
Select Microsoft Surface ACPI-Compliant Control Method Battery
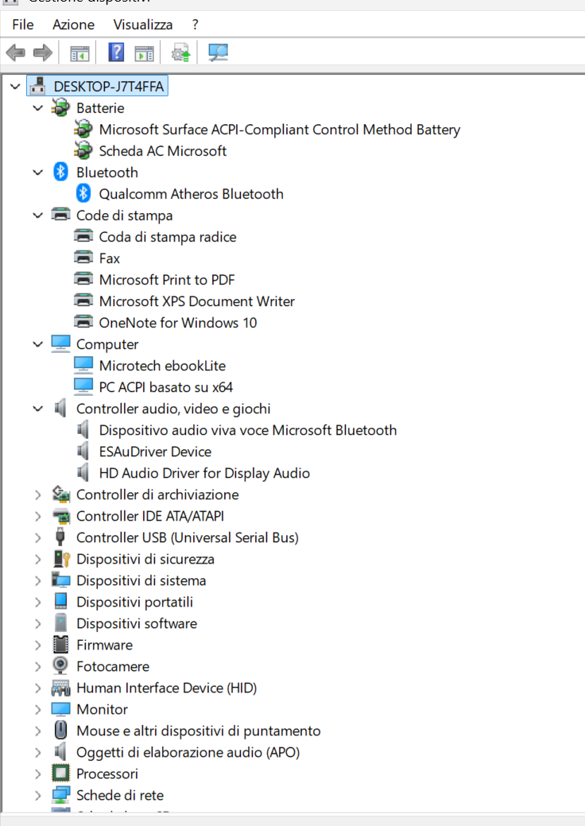coord(280,129)
